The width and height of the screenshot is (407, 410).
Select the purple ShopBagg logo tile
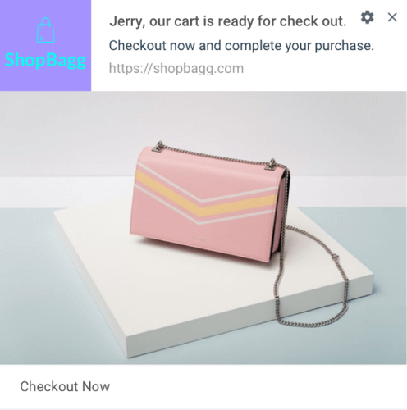click(x=45, y=45)
